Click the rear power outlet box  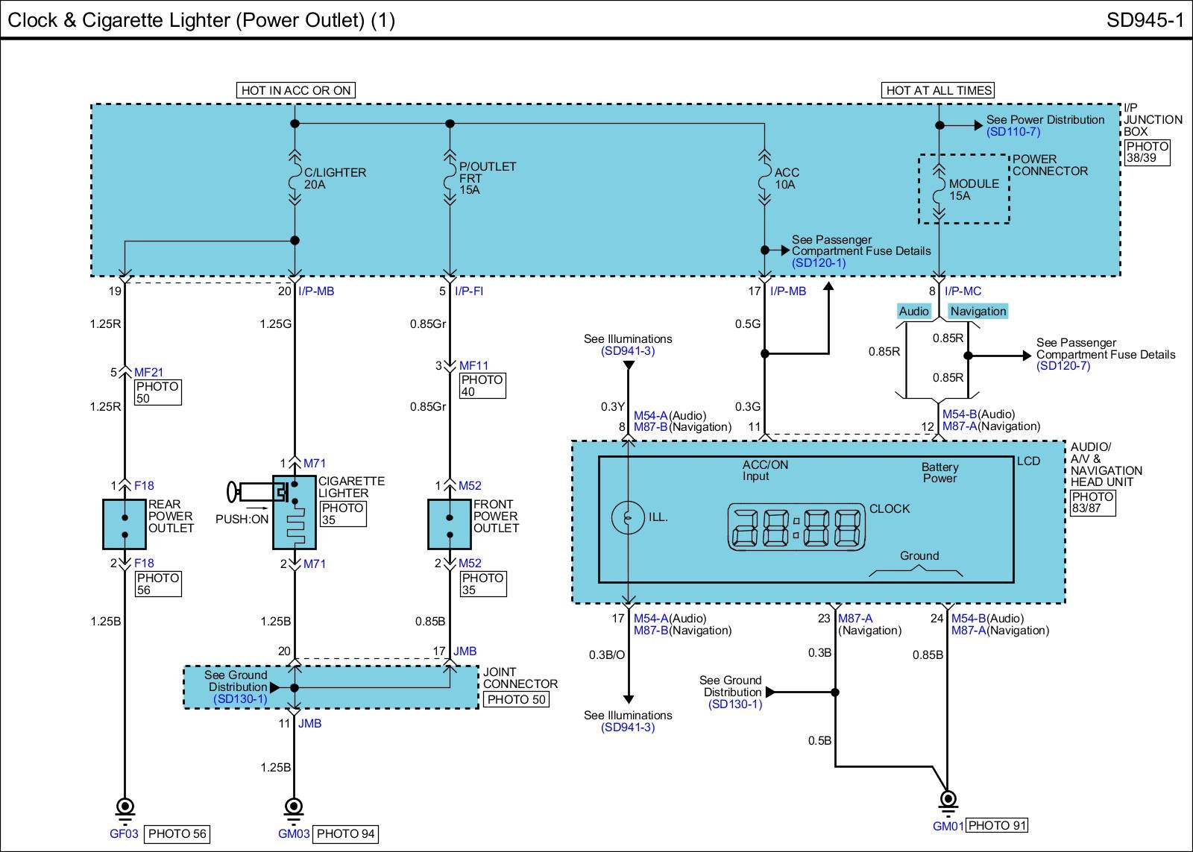pos(124,524)
